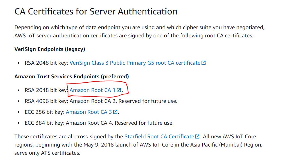The height and width of the screenshot is (164, 284).
Task: Click the 'serve only ATS certificates' sentence
Action: 47,153
